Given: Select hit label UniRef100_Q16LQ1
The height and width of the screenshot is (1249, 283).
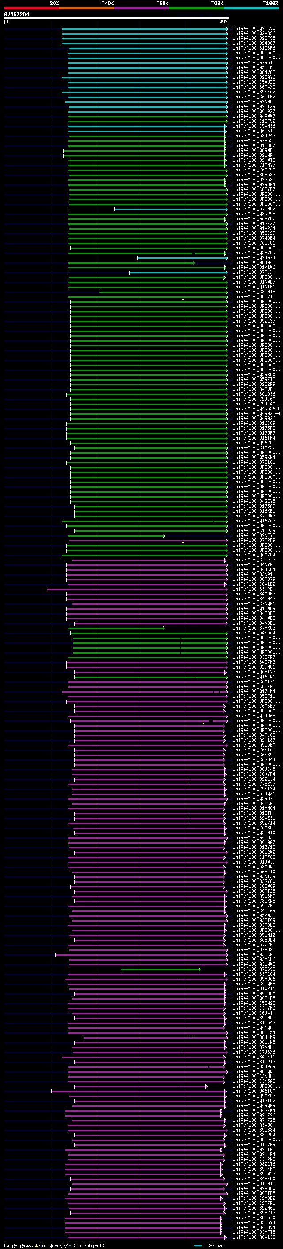Looking at the screenshot, I should [x=254, y=677].
